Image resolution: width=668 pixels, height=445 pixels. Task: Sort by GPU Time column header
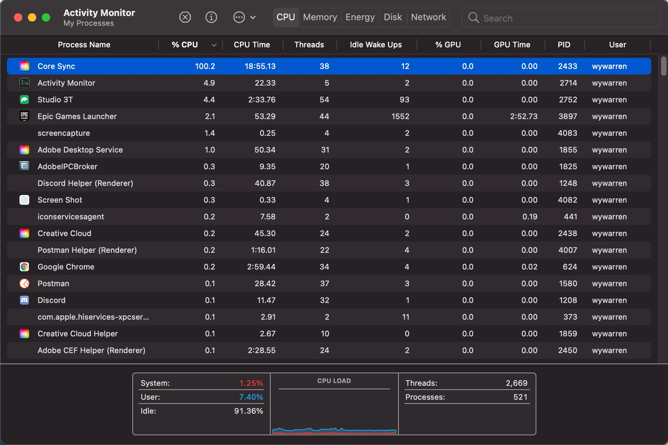(x=512, y=45)
